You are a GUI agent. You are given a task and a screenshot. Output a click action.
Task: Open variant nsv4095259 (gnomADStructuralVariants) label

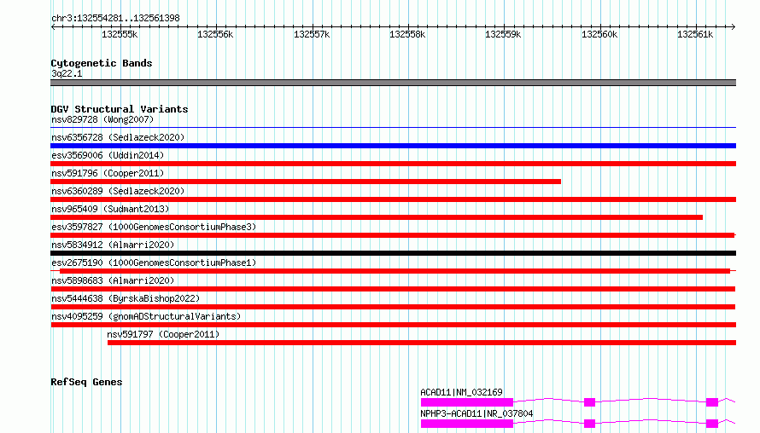tap(146, 316)
